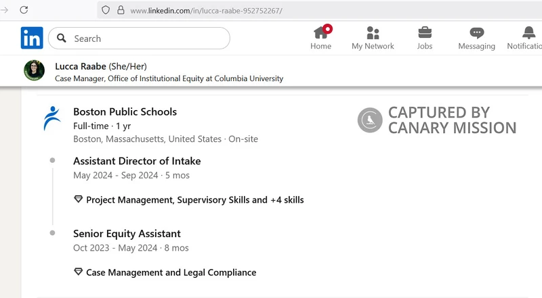Click the LinkedIn logo icon
This screenshot has height=298, width=542.
32,38
